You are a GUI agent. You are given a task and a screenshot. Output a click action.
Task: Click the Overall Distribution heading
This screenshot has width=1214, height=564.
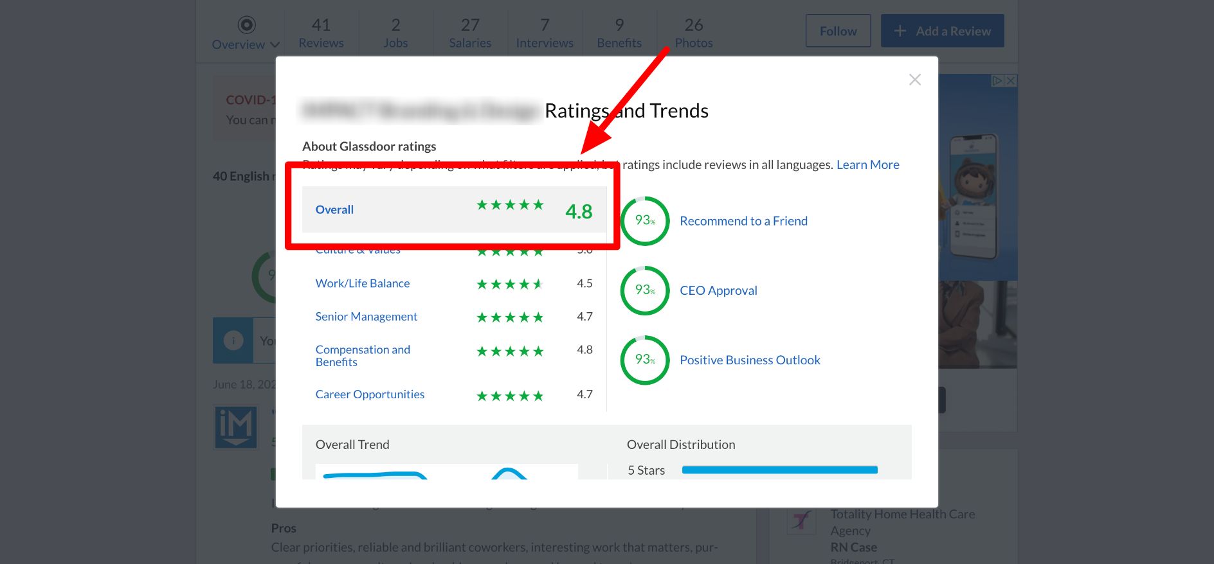[680, 445]
